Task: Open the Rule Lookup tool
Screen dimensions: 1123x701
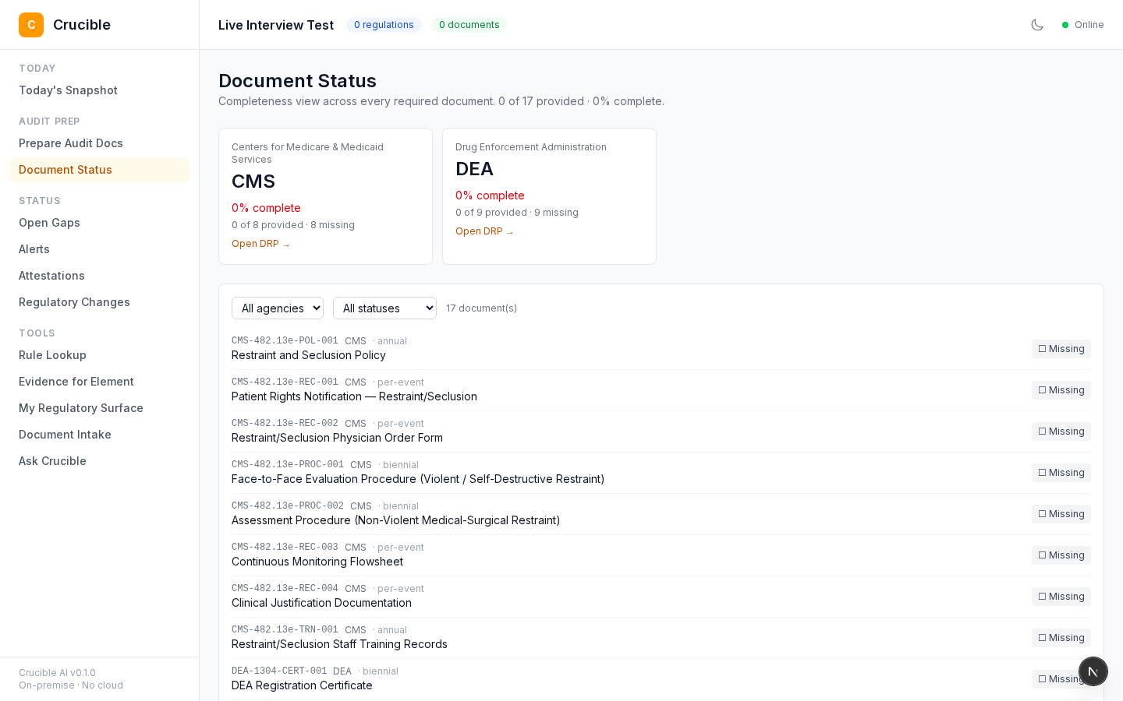Action: point(52,355)
